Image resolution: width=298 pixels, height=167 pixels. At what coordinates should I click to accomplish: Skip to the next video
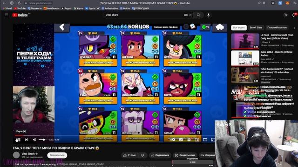point(27,140)
